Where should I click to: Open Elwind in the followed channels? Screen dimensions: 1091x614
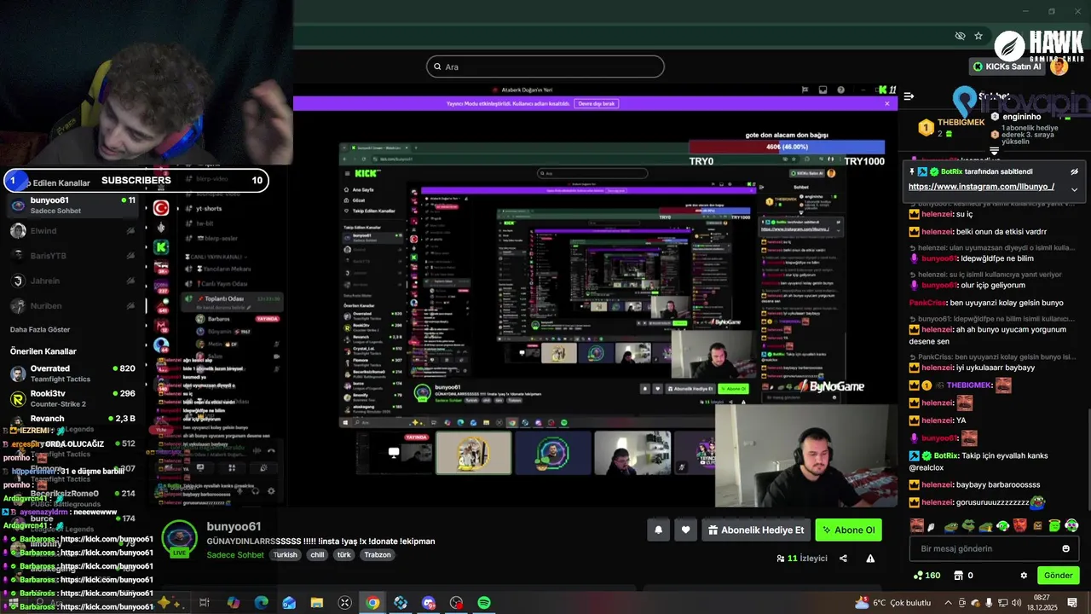point(72,231)
